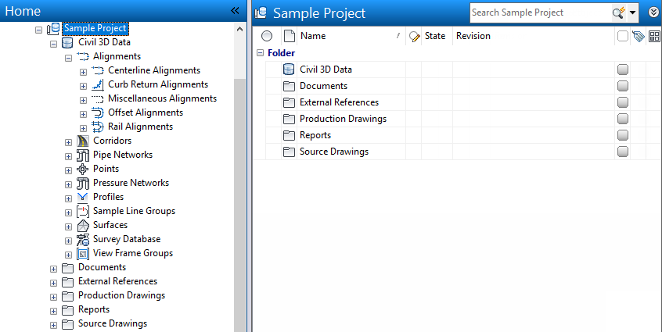Collapse the Alignments tree node

click(x=68, y=57)
